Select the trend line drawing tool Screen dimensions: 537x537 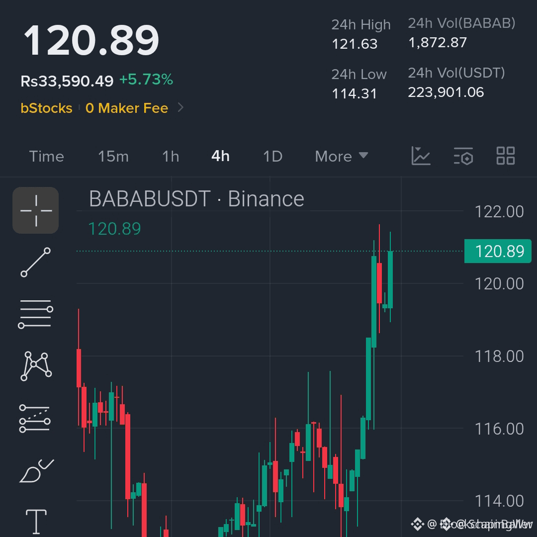tap(36, 263)
